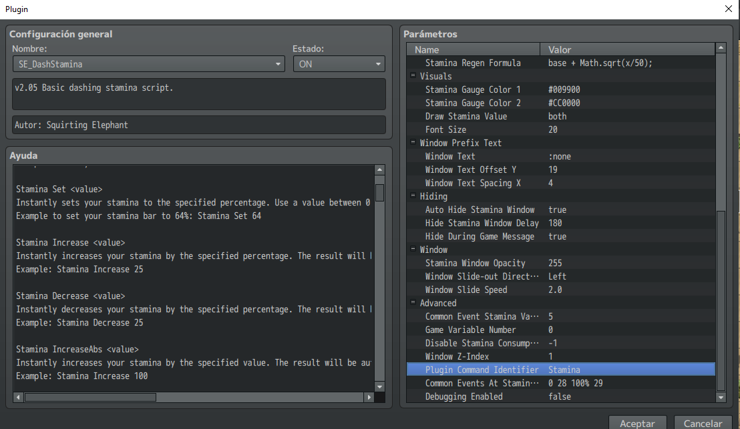This screenshot has width=740, height=429.
Task: Select the Window Text Offset Y row
Action: pos(560,169)
